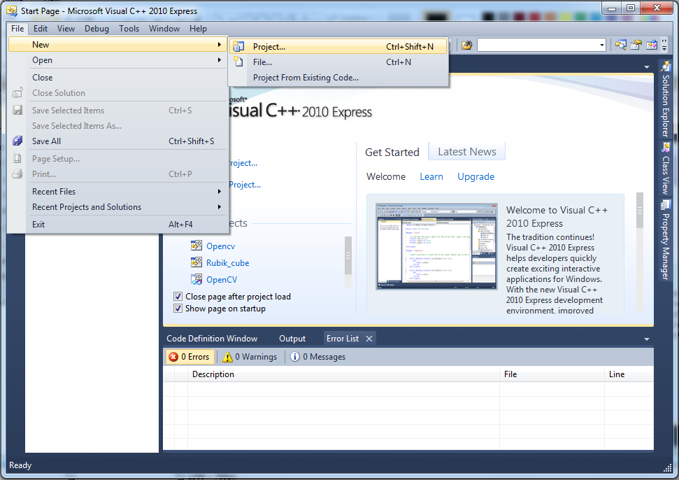Viewport: 679px width, 480px height.
Task: Open the Properties Window toolbar icon
Action: [x=636, y=45]
